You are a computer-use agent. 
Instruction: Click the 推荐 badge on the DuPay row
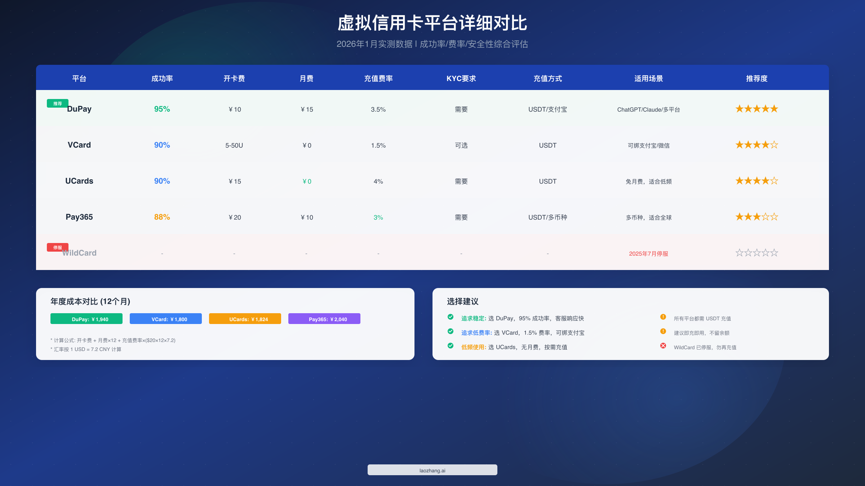57,103
